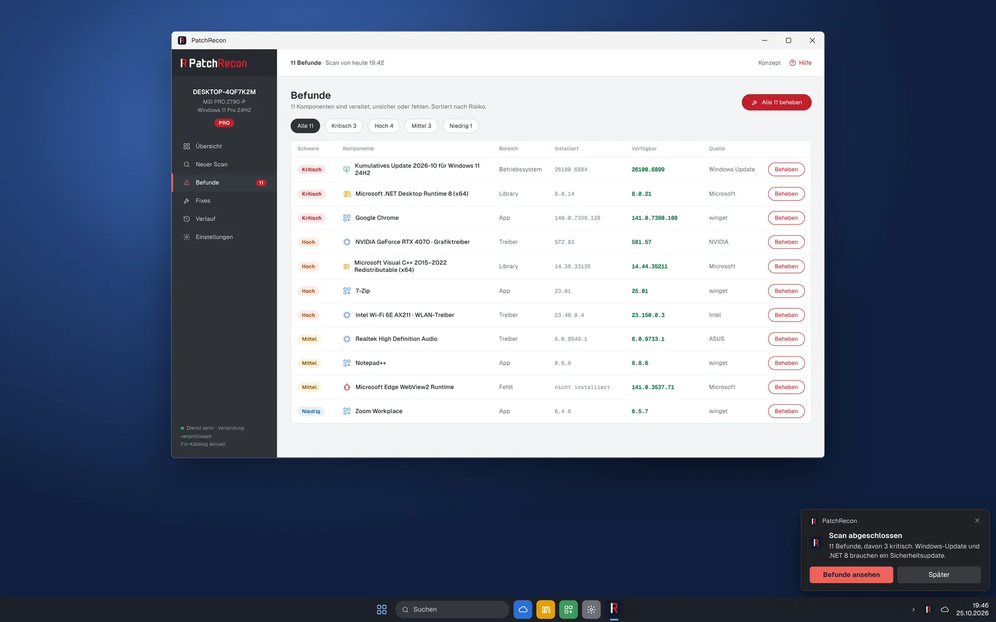Click the Intel Wi-Fi driver chip icon
Screen dimensions: 996x622
(347, 315)
